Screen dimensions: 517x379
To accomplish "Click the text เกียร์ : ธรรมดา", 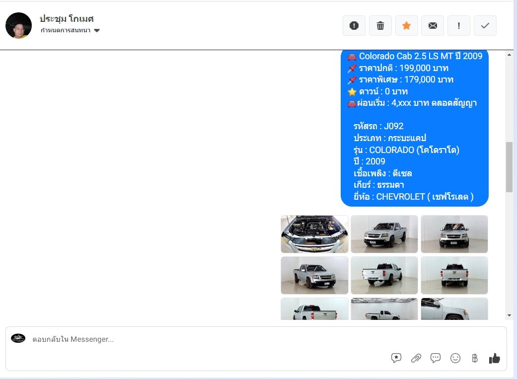I will click(378, 185).
